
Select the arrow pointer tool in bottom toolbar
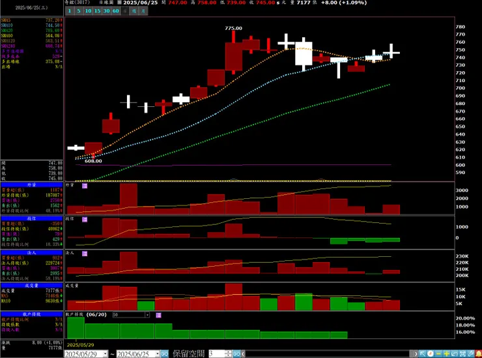coord(423,353)
